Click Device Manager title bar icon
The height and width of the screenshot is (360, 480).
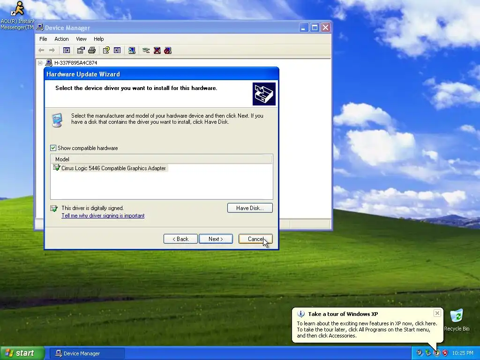pos(40,28)
